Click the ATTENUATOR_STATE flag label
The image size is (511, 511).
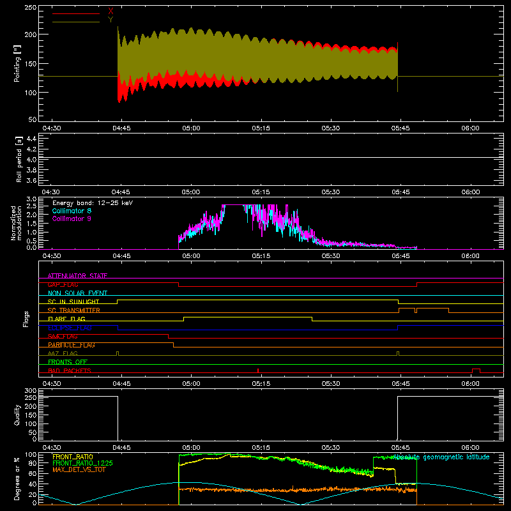coord(77,276)
